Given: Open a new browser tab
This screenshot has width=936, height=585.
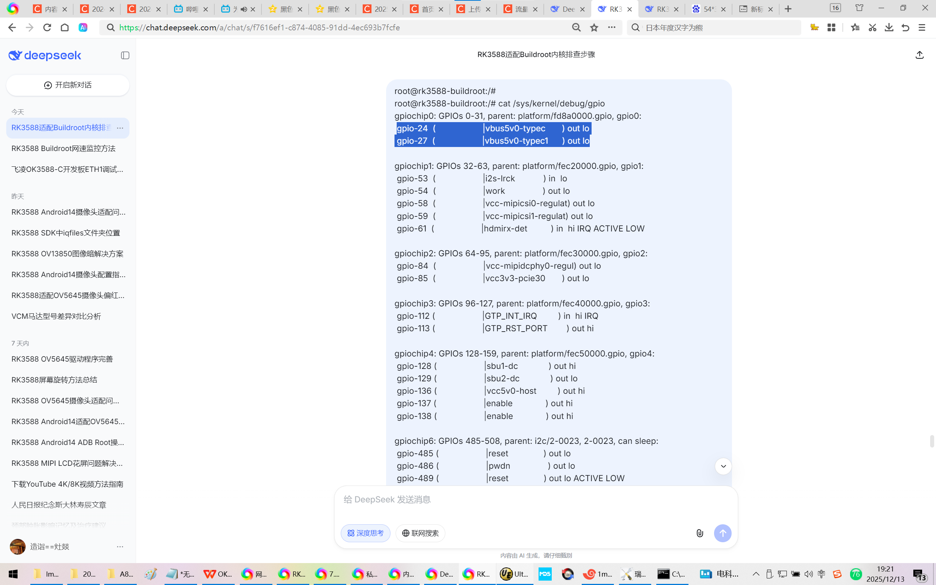Looking at the screenshot, I should tap(788, 9).
